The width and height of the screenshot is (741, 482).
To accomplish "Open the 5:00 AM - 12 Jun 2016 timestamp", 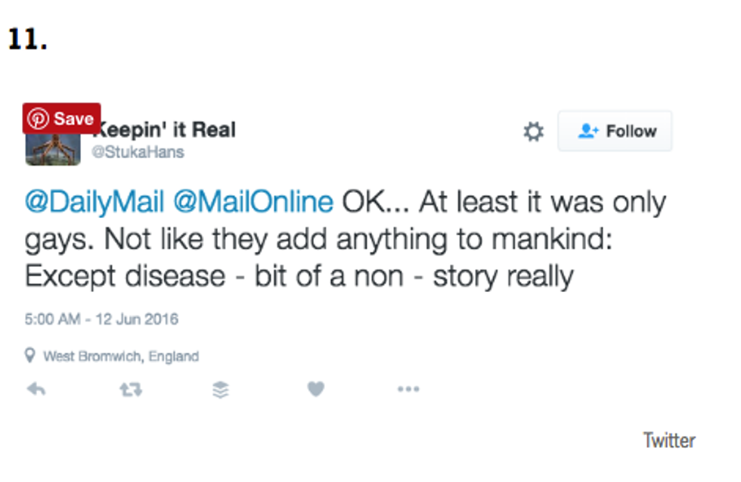I will click(x=101, y=319).
